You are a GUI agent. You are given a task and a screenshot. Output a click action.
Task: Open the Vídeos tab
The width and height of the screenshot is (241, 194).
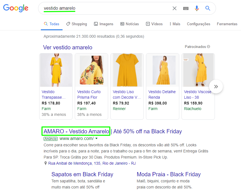coord(154,24)
